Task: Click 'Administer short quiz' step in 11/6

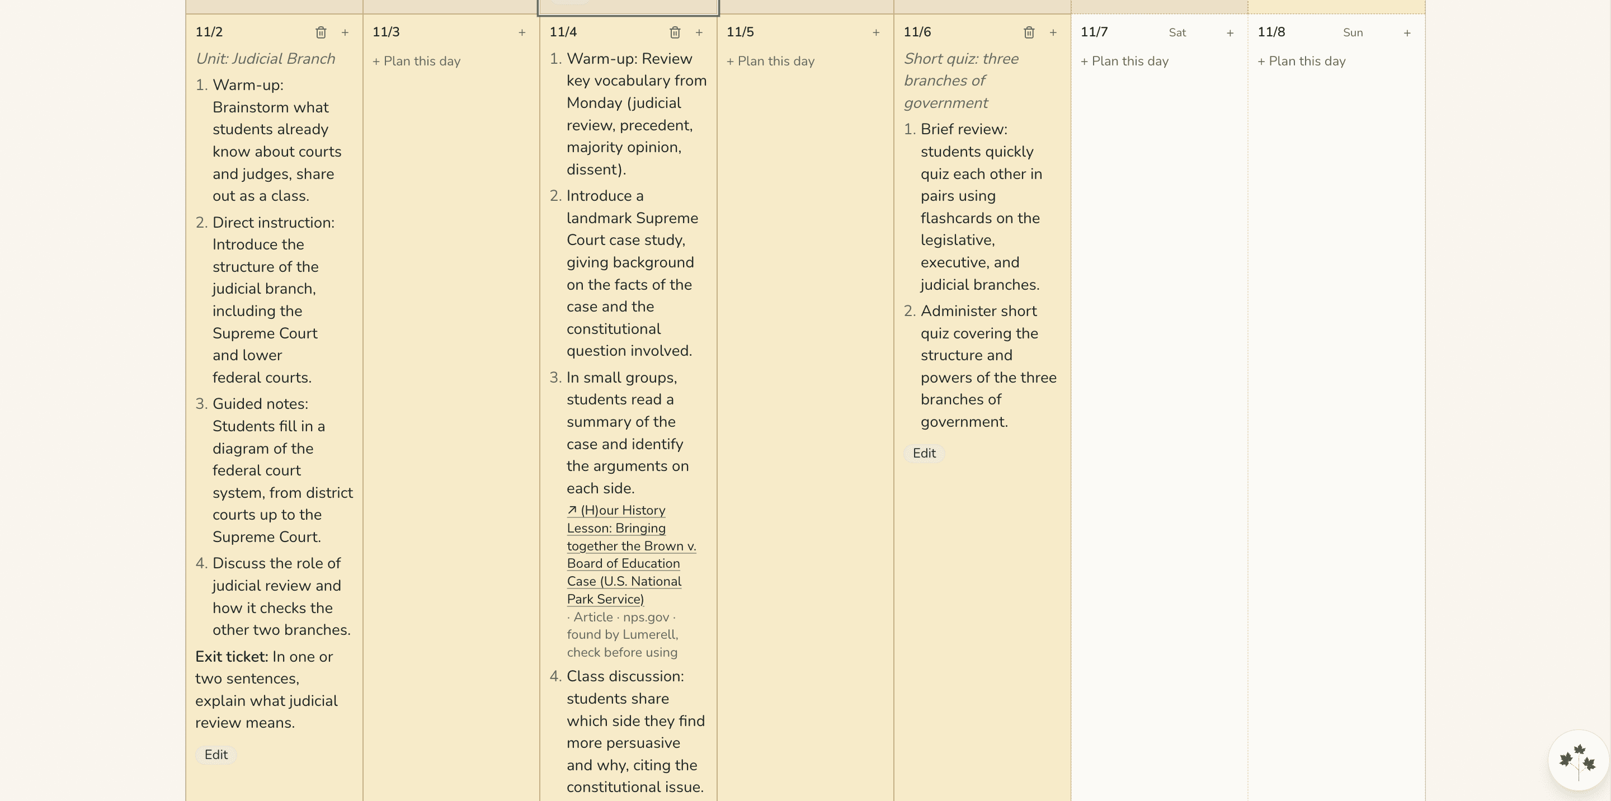Action: 988,366
